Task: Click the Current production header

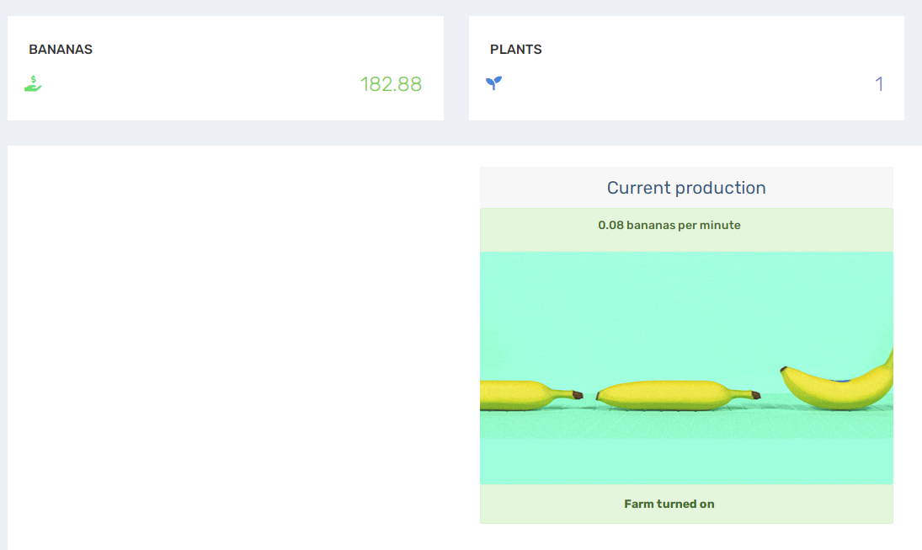Action: (x=686, y=188)
